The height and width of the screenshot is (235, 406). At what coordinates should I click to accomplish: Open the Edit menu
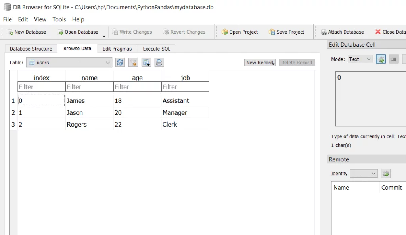pyautogui.click(x=23, y=19)
